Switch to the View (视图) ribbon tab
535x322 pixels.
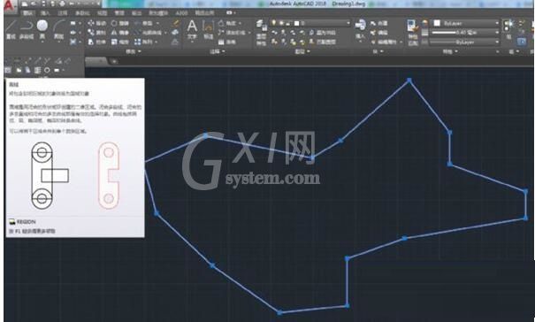[x=102, y=13]
